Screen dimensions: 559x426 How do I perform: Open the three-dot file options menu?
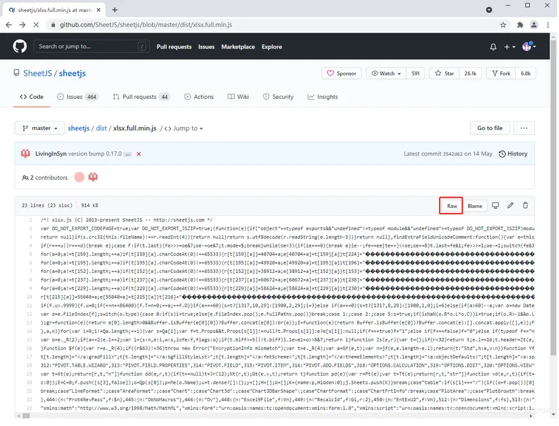tap(524, 128)
